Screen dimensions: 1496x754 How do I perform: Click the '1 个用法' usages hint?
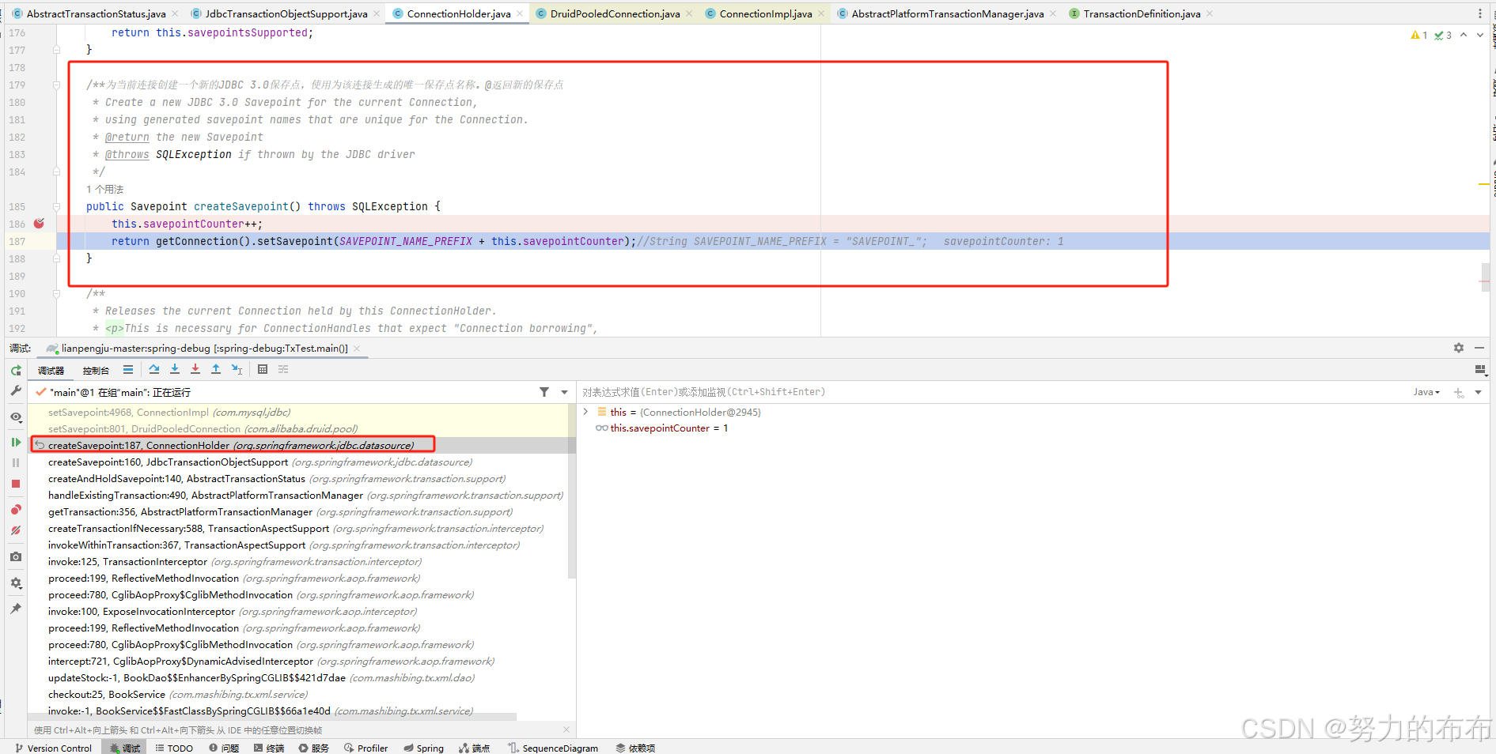tap(104, 189)
